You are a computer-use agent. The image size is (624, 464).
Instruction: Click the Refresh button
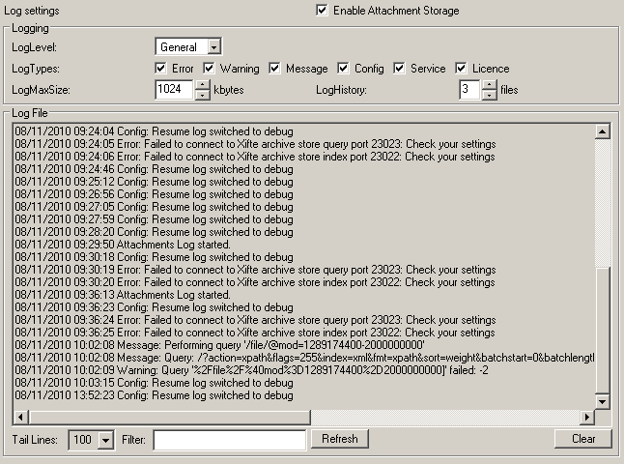coord(339,439)
